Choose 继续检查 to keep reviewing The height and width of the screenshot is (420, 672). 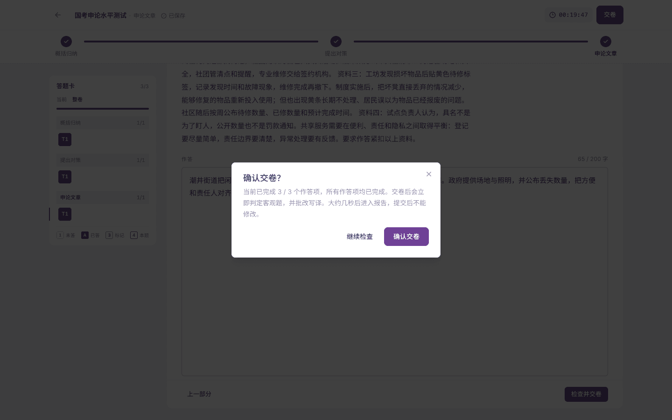360,237
